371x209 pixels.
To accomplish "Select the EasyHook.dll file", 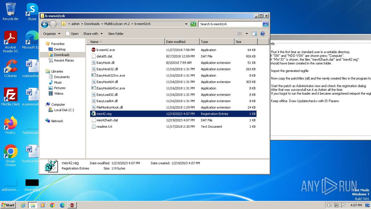I will coord(173,63).
